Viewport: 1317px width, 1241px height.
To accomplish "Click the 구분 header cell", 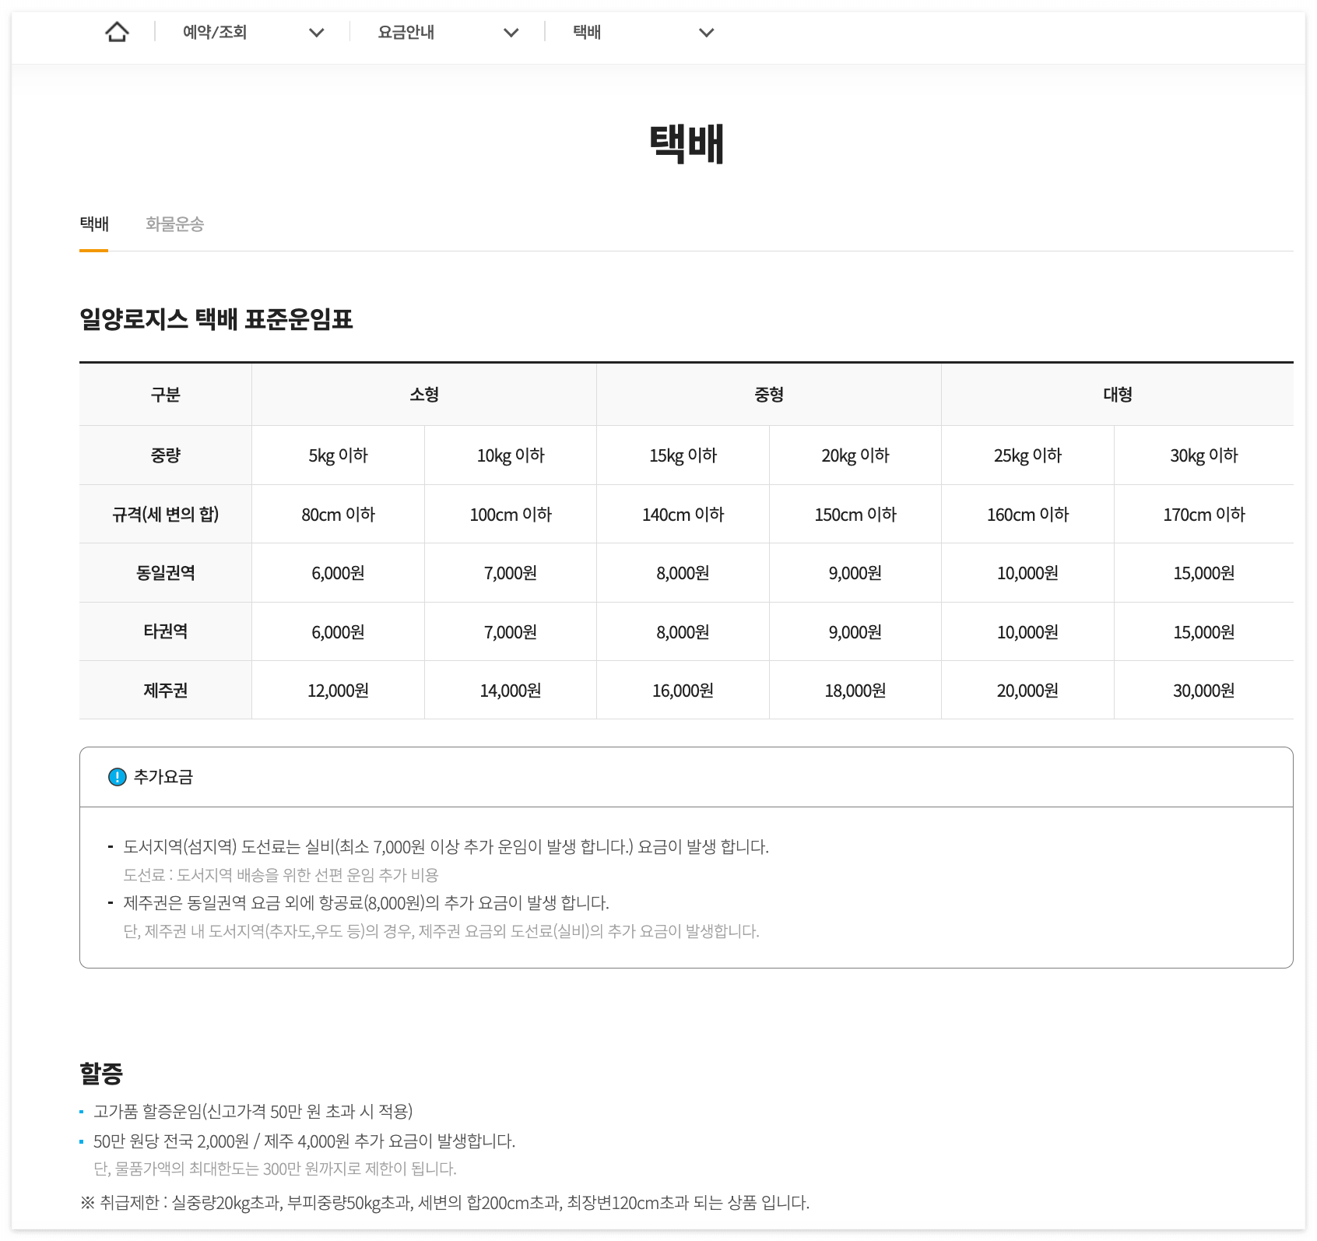I will tap(165, 395).
